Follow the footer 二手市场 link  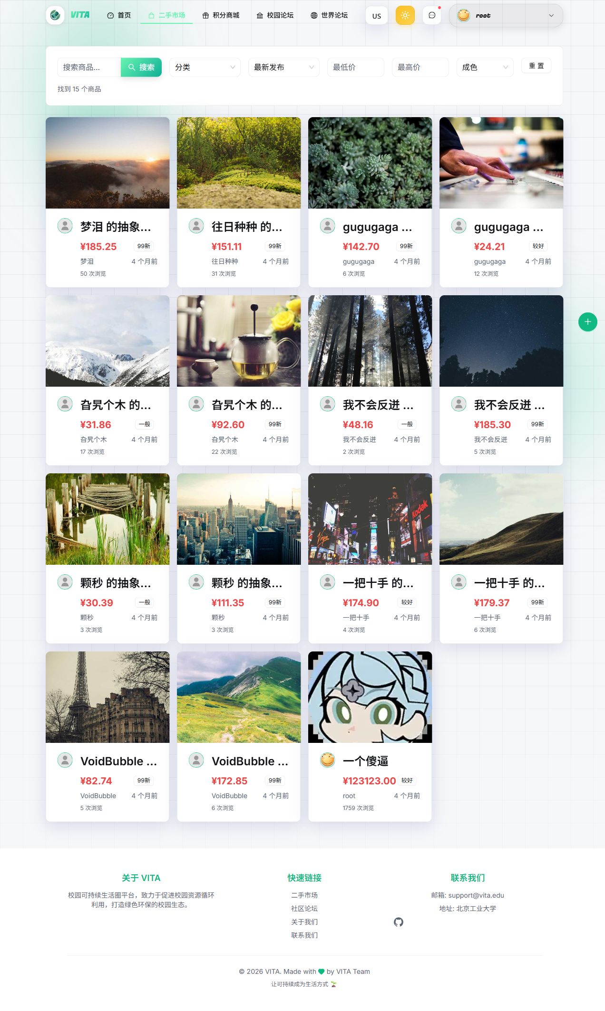tap(304, 895)
